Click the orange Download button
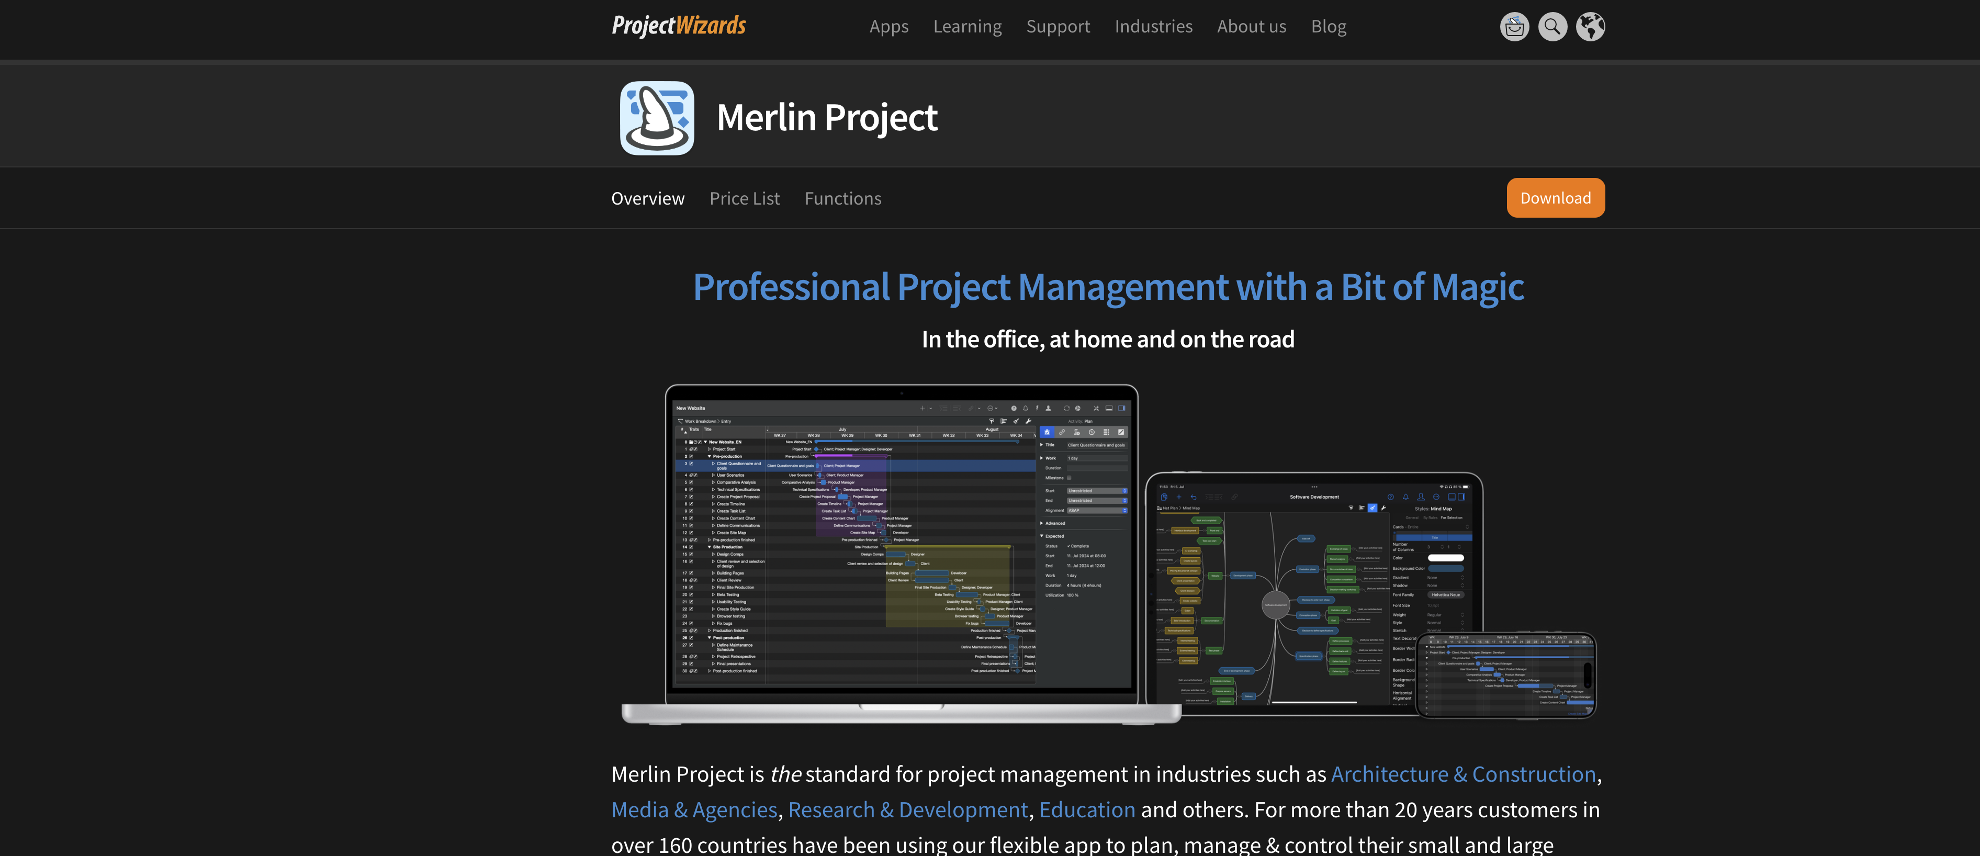The height and width of the screenshot is (856, 1980). 1555,198
